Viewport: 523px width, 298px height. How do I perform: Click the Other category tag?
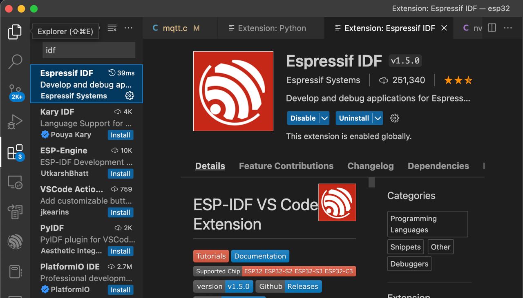440,247
